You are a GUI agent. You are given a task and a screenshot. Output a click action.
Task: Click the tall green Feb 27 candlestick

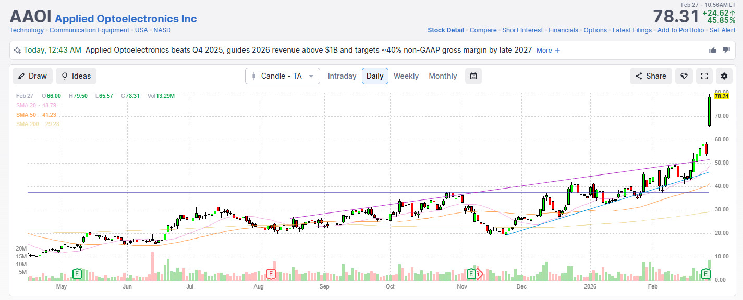point(709,111)
